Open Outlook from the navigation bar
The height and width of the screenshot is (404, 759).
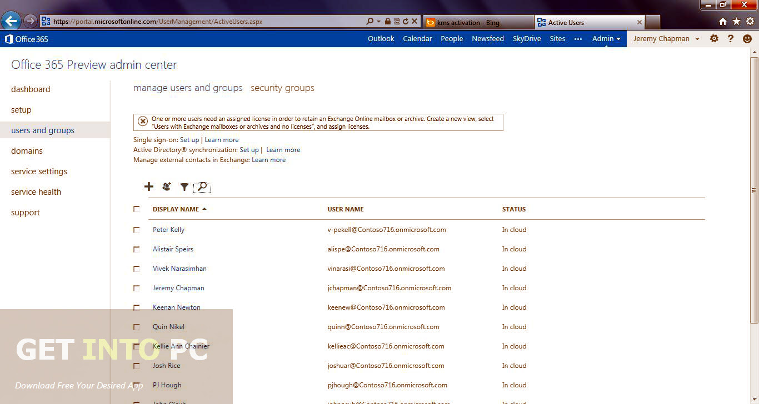coord(381,39)
